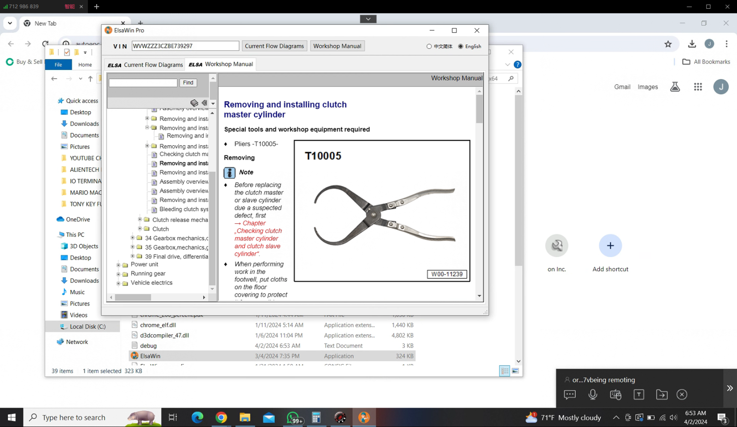This screenshot has height=427, width=737.
Task: Click the tree panel vertical scrollbar
Action: 212,228
